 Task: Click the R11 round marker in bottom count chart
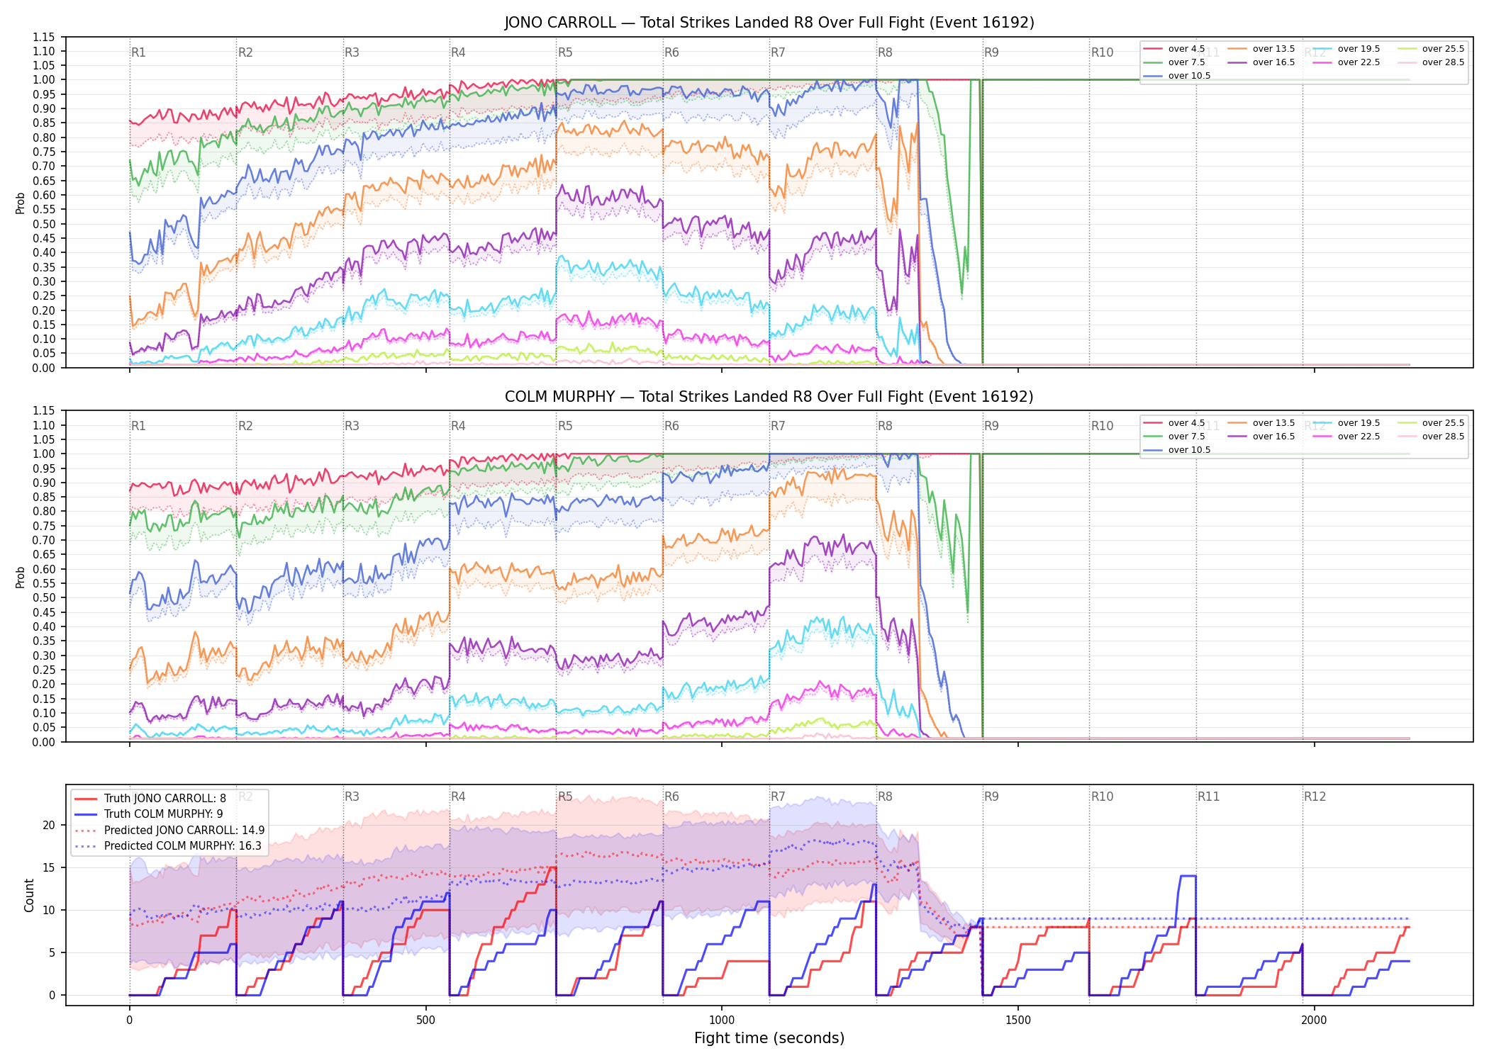click(1209, 797)
